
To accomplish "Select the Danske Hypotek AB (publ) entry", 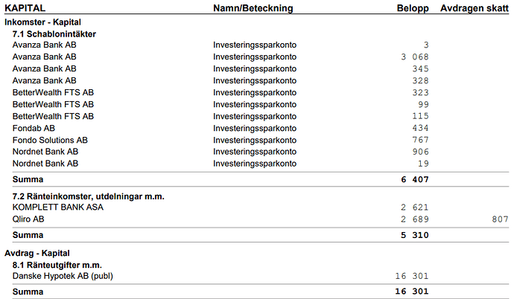I will pos(63,276).
